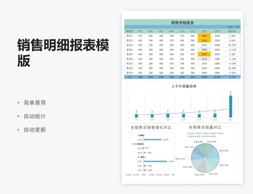Click the 23.00% growth rate cell
The width and height of the screenshot is (253, 194).
(x=232, y=68)
